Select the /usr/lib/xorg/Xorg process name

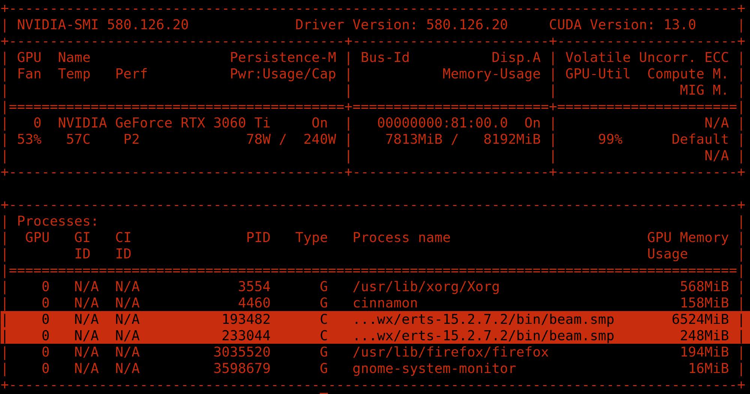coord(426,287)
